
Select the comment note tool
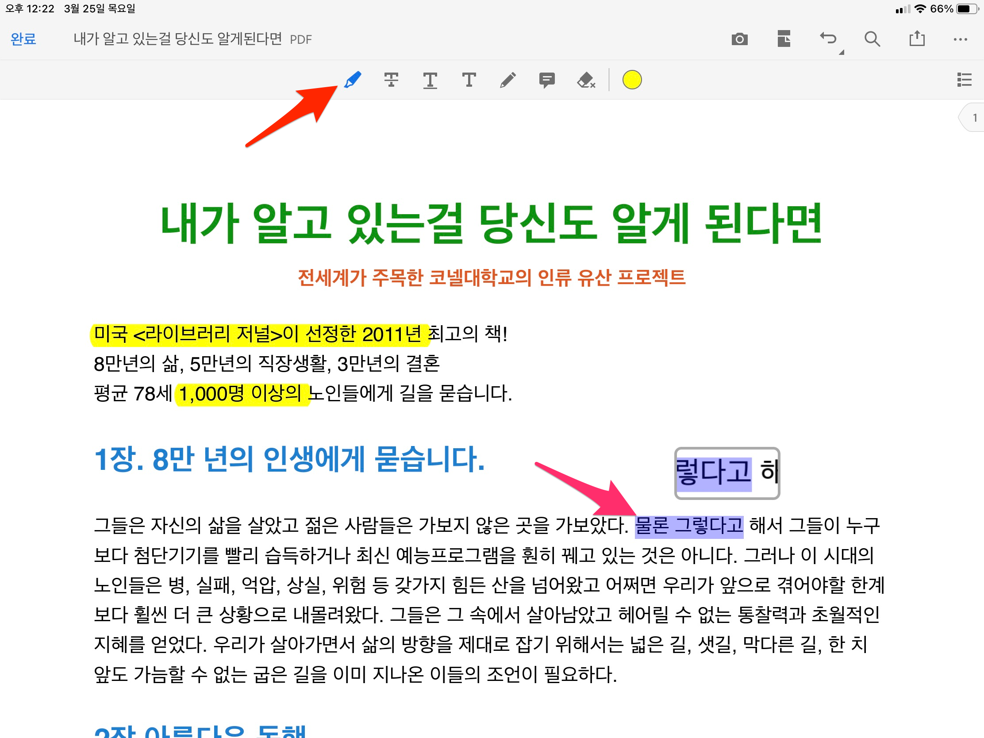pyautogui.click(x=547, y=81)
